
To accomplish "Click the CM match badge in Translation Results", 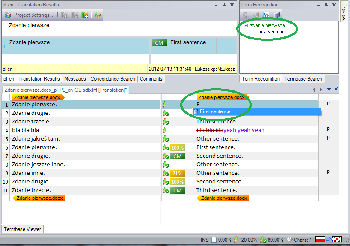I will tap(159, 42).
